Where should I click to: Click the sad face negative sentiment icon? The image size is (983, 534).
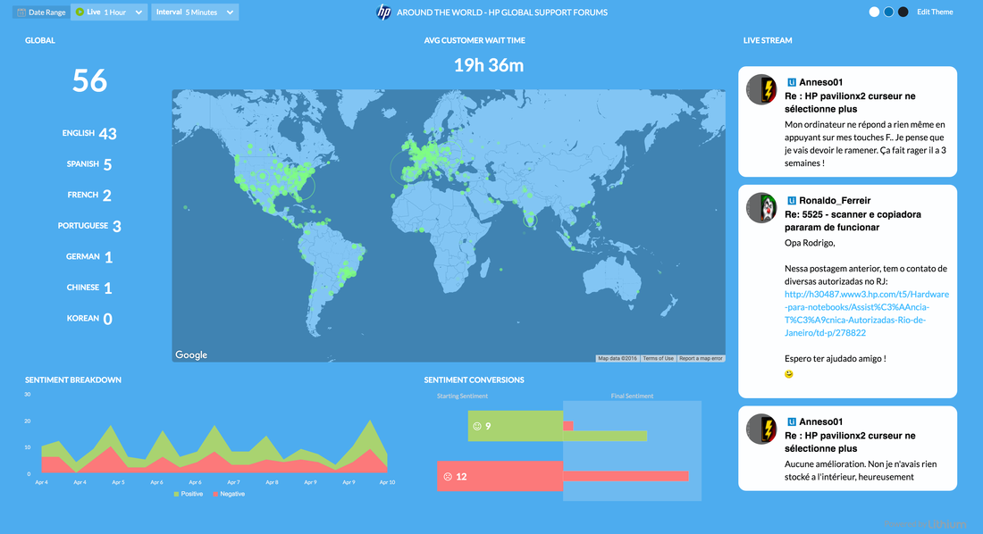[x=446, y=477]
